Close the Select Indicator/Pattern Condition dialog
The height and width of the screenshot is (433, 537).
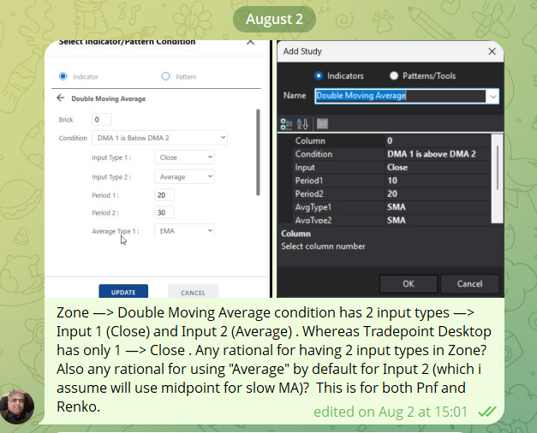click(x=250, y=43)
